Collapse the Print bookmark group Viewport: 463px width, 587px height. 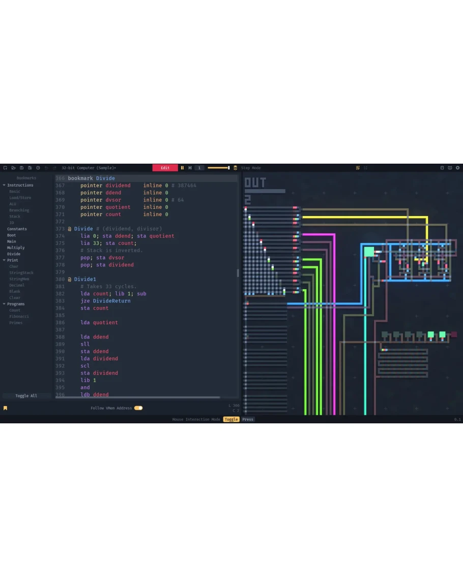pyautogui.click(x=5, y=260)
